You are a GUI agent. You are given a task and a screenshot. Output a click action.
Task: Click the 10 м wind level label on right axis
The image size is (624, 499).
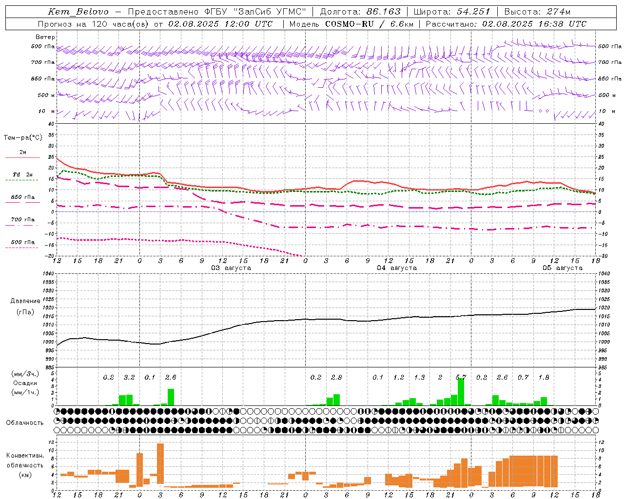(607, 112)
